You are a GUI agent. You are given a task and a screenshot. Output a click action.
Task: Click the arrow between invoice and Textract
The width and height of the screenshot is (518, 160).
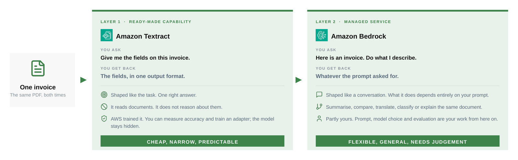83,80
